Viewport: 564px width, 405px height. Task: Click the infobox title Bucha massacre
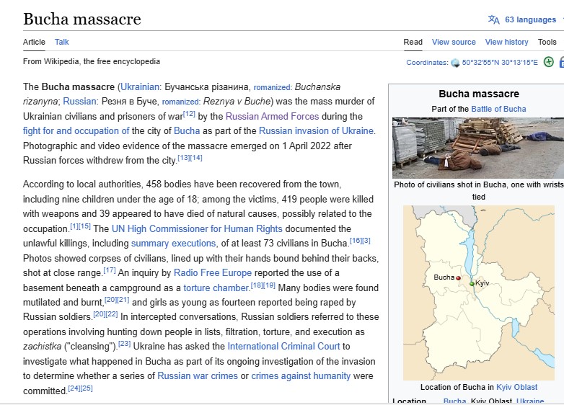pyautogui.click(x=479, y=94)
